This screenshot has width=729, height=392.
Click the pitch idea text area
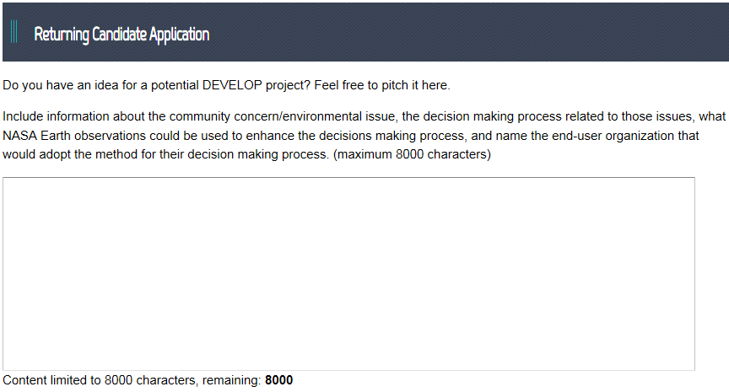point(348,273)
